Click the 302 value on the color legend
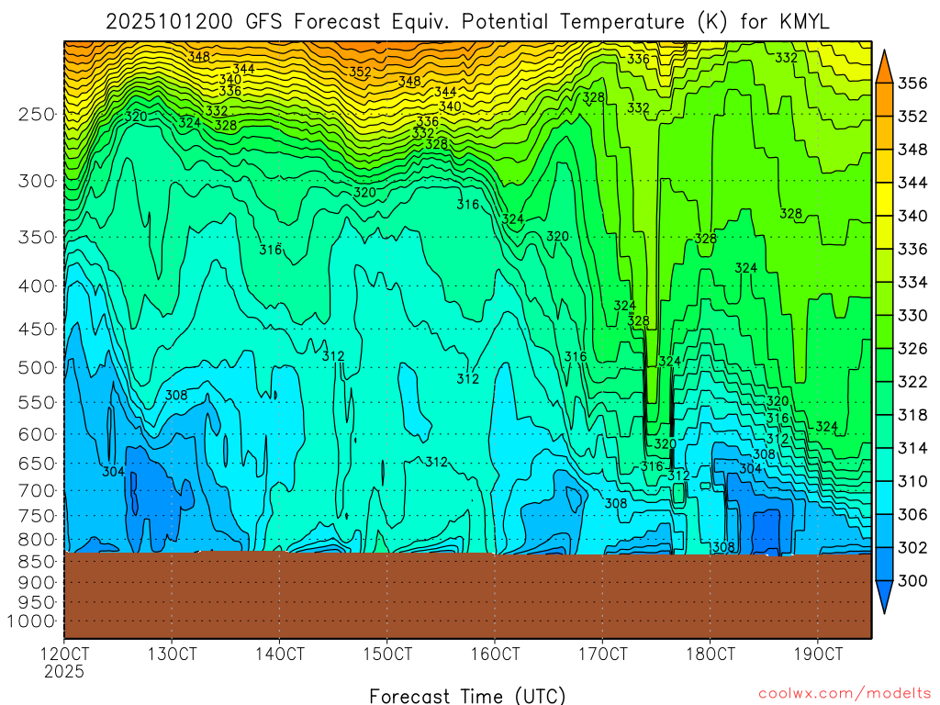Viewport: 940px width, 705px height. [912, 547]
